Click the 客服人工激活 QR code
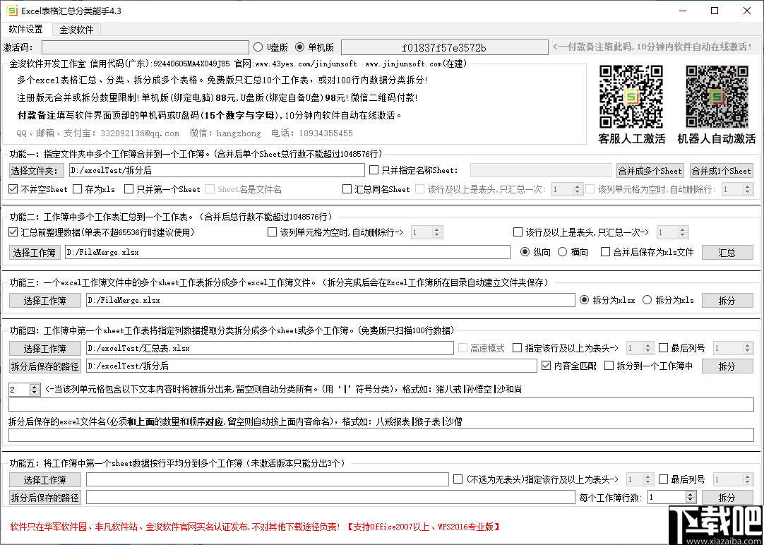The height and width of the screenshot is (545, 764). coord(631,95)
